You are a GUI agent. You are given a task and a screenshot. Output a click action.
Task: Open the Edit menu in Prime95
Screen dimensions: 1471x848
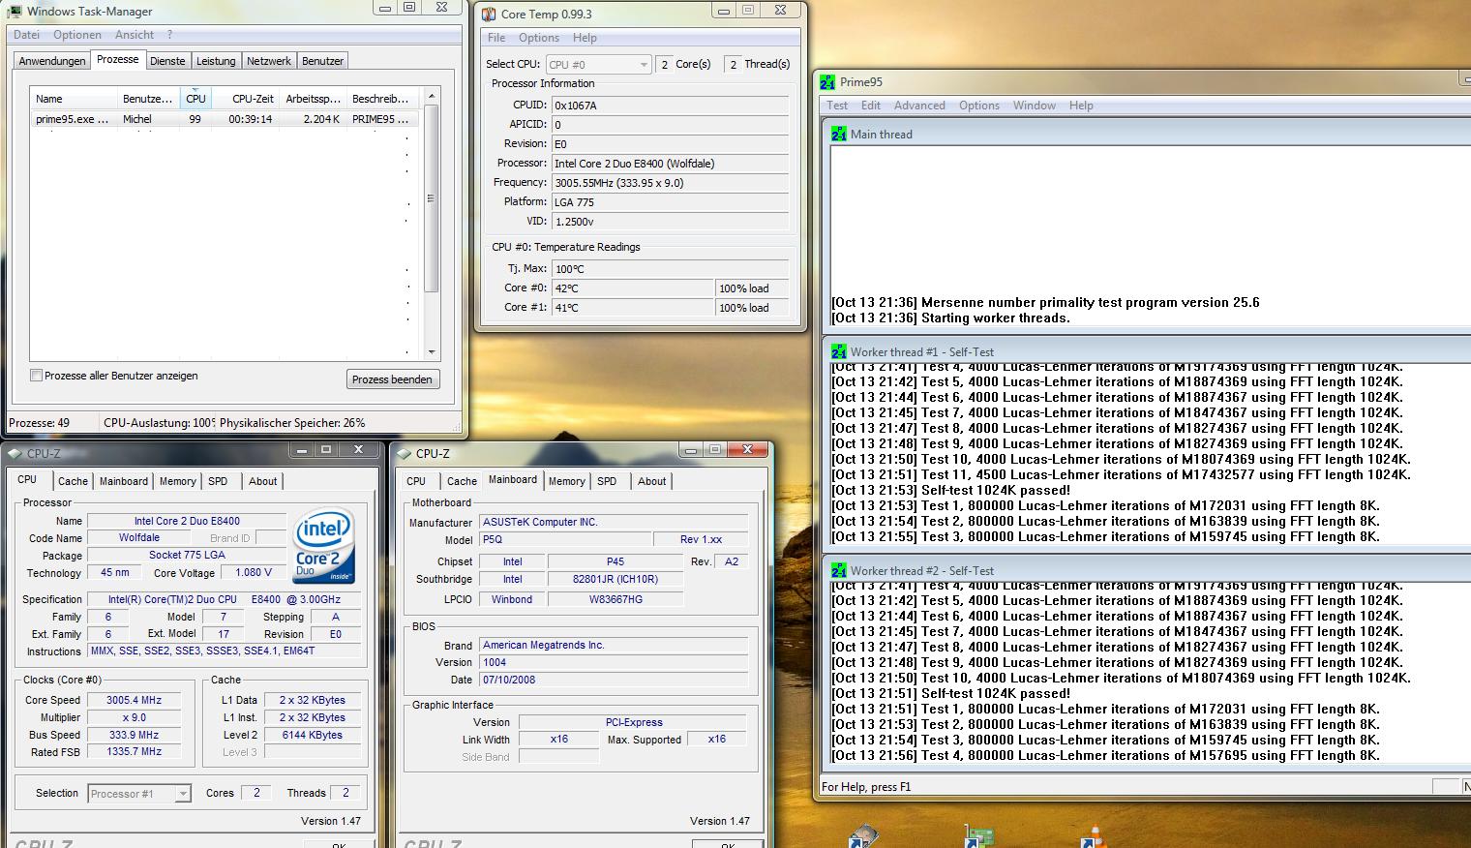[871, 106]
